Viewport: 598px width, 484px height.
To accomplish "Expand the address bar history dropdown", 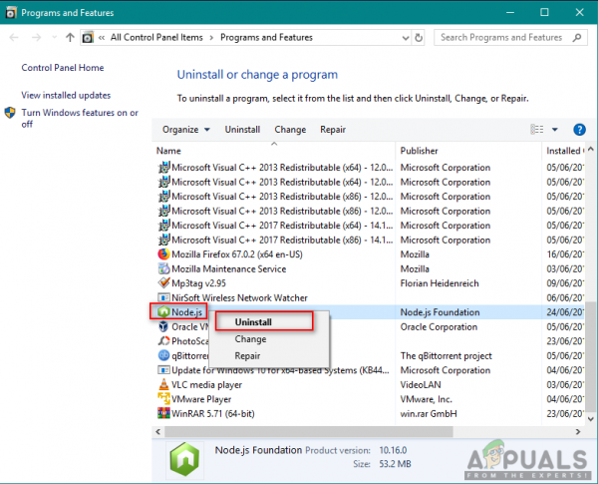I will (406, 38).
